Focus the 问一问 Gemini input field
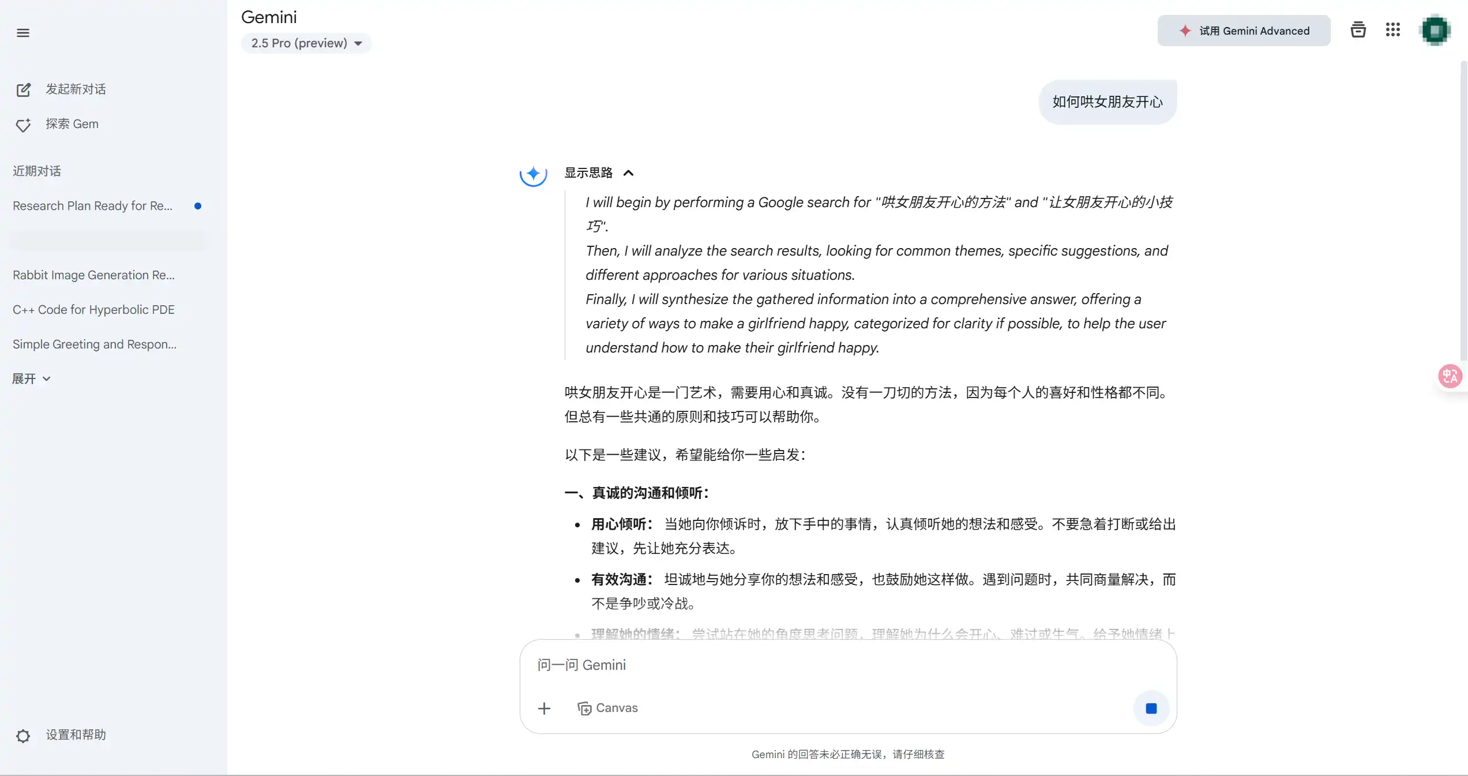 [848, 665]
